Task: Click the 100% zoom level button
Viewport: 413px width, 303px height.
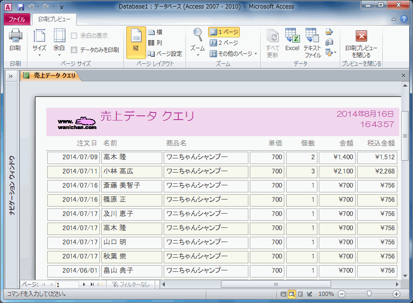Action: click(326, 294)
